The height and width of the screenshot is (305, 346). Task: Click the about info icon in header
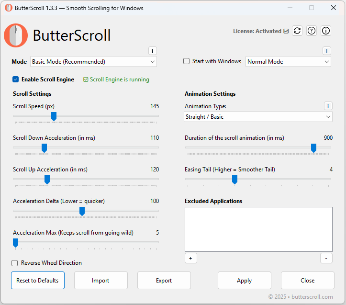coord(326,31)
